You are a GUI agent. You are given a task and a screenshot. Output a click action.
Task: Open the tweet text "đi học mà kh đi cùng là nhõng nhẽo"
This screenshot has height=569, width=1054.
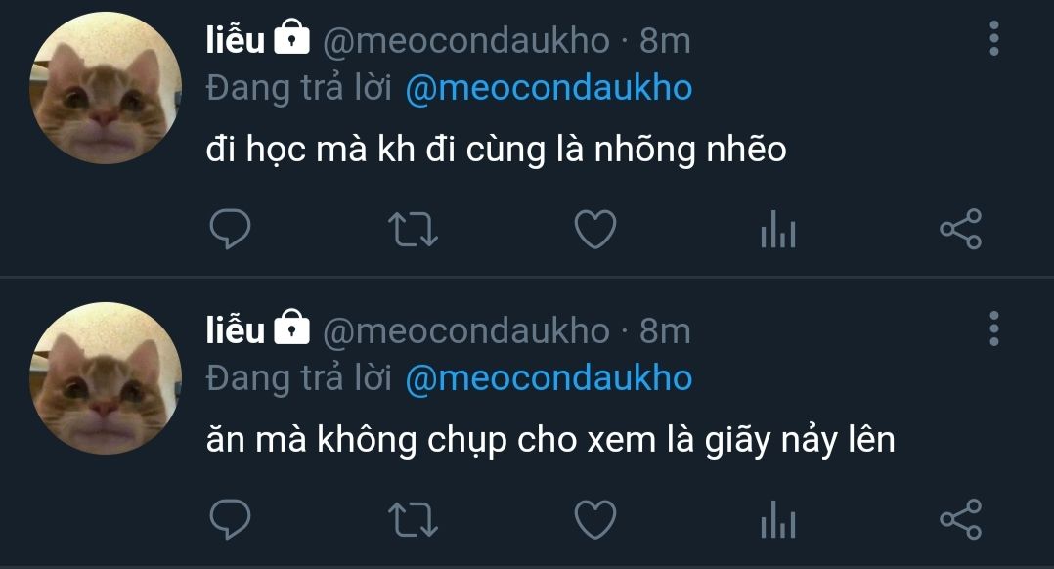click(x=496, y=150)
